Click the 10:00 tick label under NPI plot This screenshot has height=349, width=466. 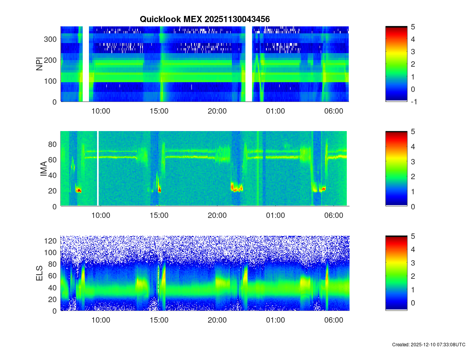pyautogui.click(x=101, y=111)
